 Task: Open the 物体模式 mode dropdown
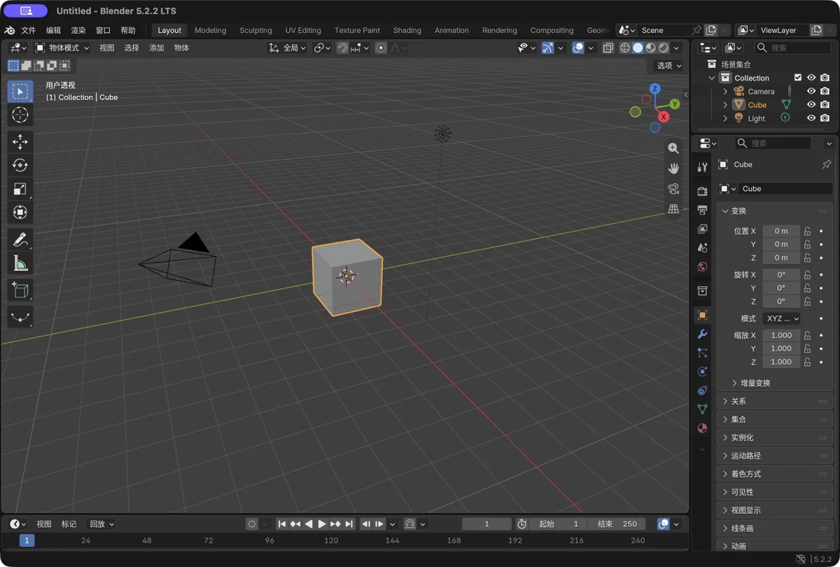62,48
